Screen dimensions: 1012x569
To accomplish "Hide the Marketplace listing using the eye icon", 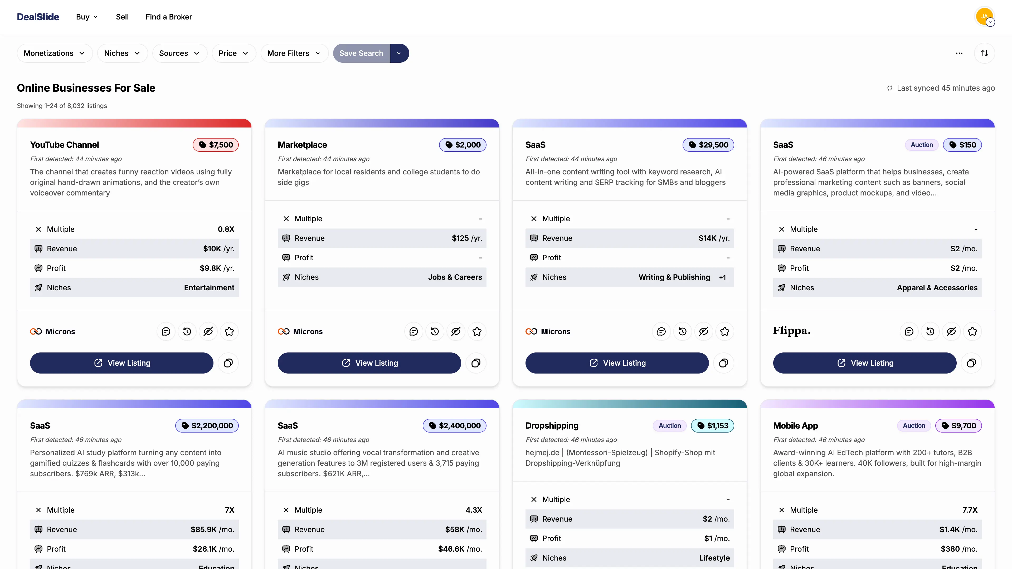I will pos(456,331).
